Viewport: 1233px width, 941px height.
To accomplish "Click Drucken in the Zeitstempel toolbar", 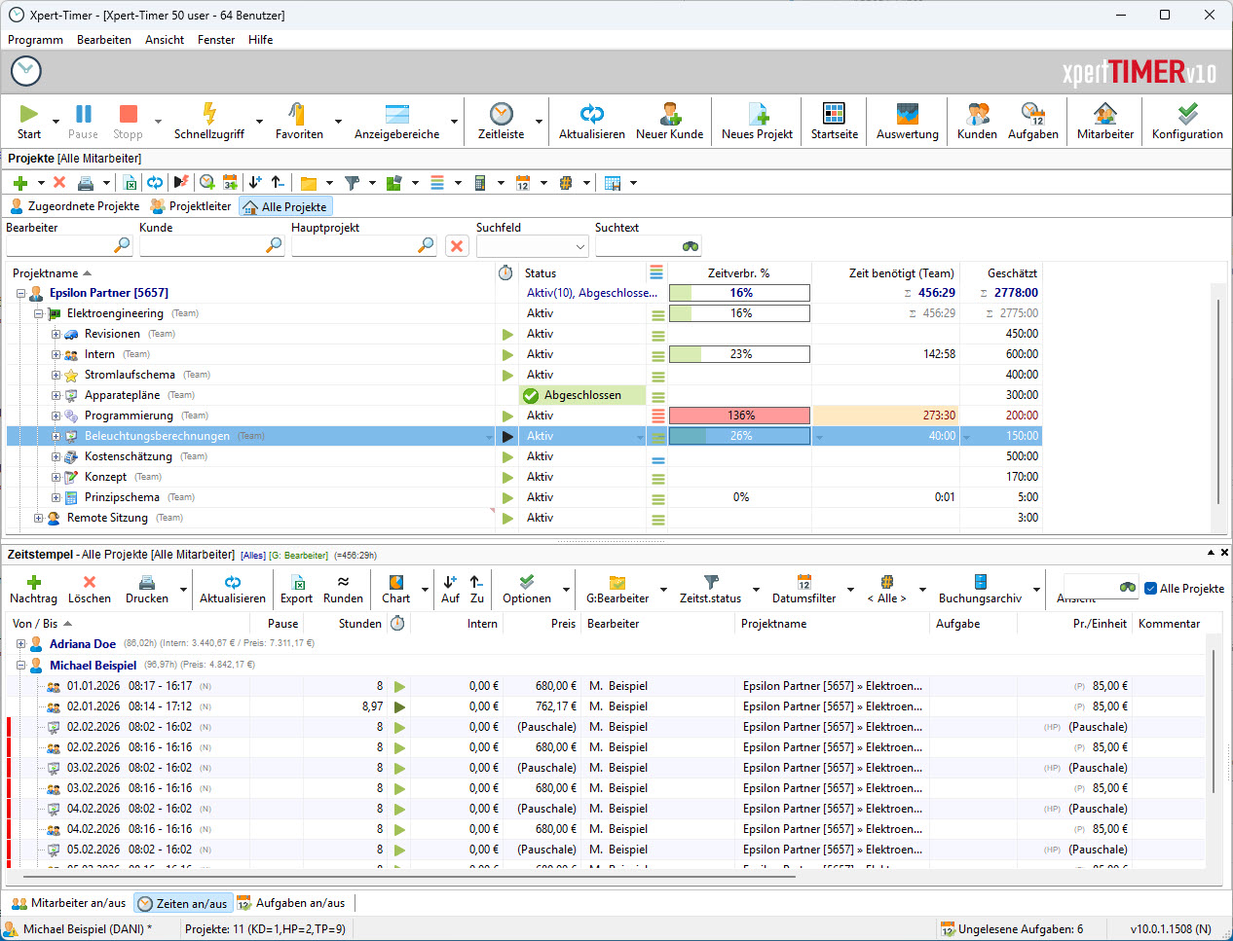I will (147, 590).
